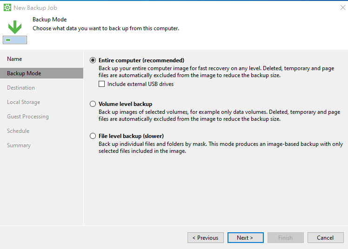Click the Veeam gear icon in title bar

tap(7, 8)
